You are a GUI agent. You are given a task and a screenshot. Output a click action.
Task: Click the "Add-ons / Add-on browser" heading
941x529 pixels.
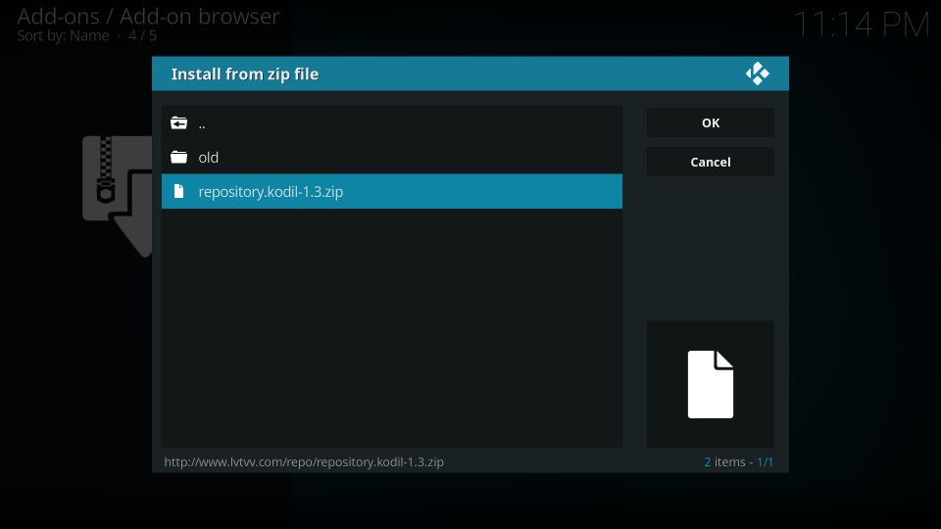148,17
